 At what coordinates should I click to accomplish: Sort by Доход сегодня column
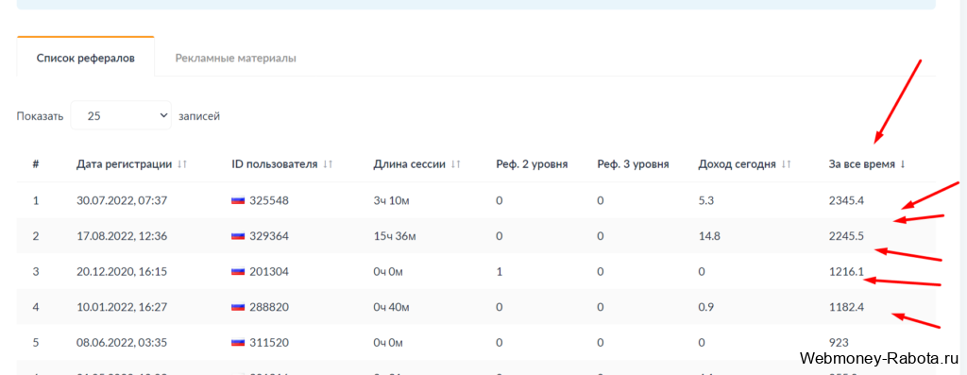tap(744, 164)
